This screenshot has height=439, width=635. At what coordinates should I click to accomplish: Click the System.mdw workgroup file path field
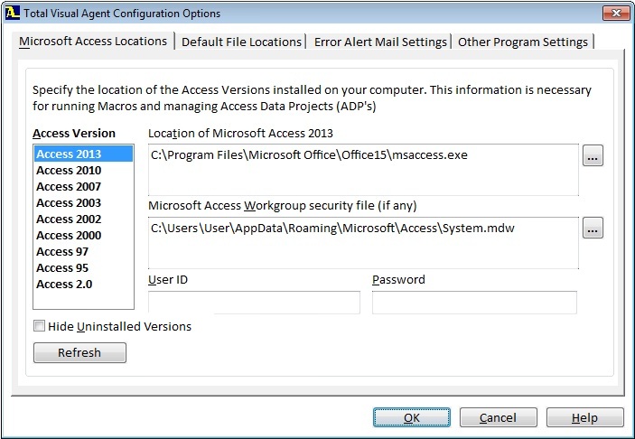coord(363,243)
